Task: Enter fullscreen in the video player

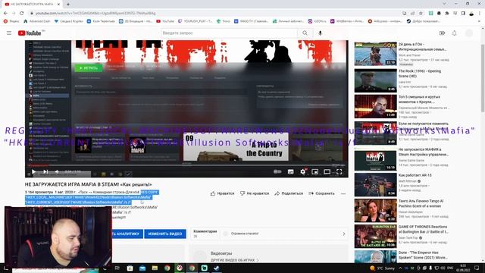Action: (339, 172)
